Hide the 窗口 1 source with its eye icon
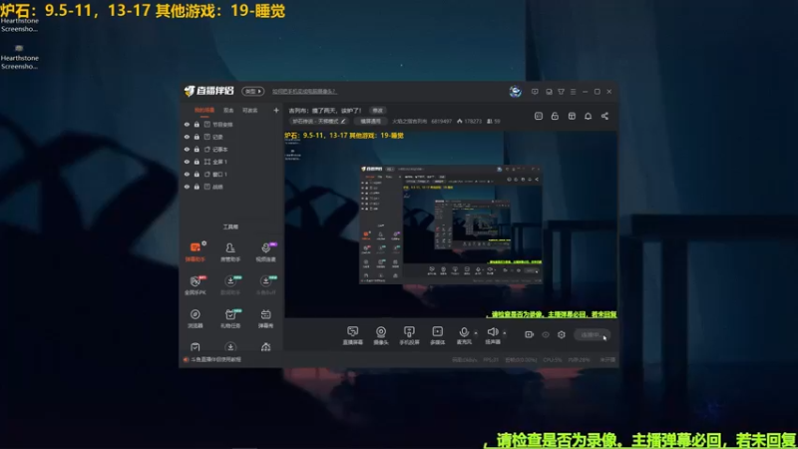Screen dimensions: 798x449 [x=187, y=174]
